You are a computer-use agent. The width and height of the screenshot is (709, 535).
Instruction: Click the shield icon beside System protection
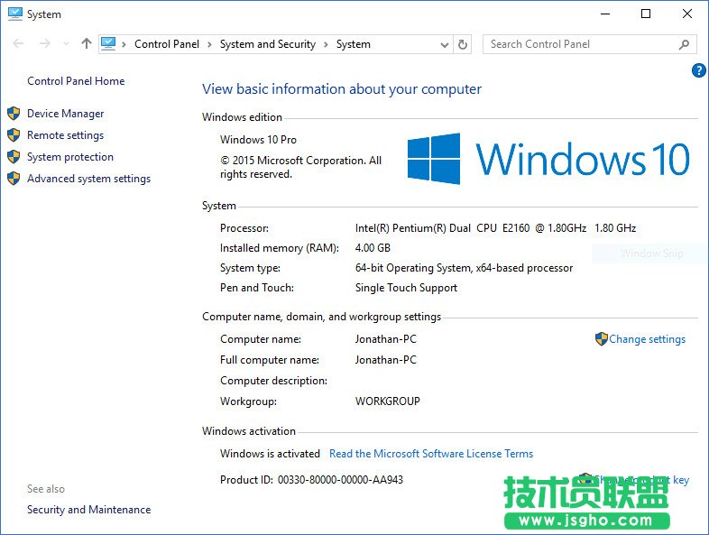click(x=14, y=156)
